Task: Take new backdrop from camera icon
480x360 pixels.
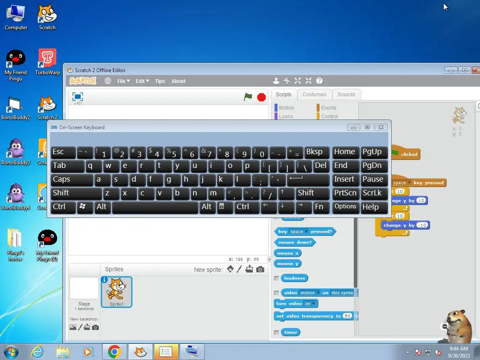Action: (x=95, y=327)
